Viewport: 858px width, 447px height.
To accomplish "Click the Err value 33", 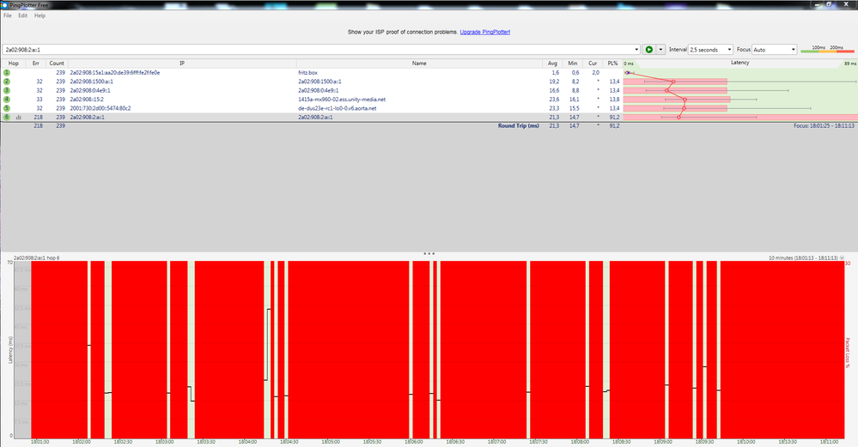I will click(x=40, y=100).
